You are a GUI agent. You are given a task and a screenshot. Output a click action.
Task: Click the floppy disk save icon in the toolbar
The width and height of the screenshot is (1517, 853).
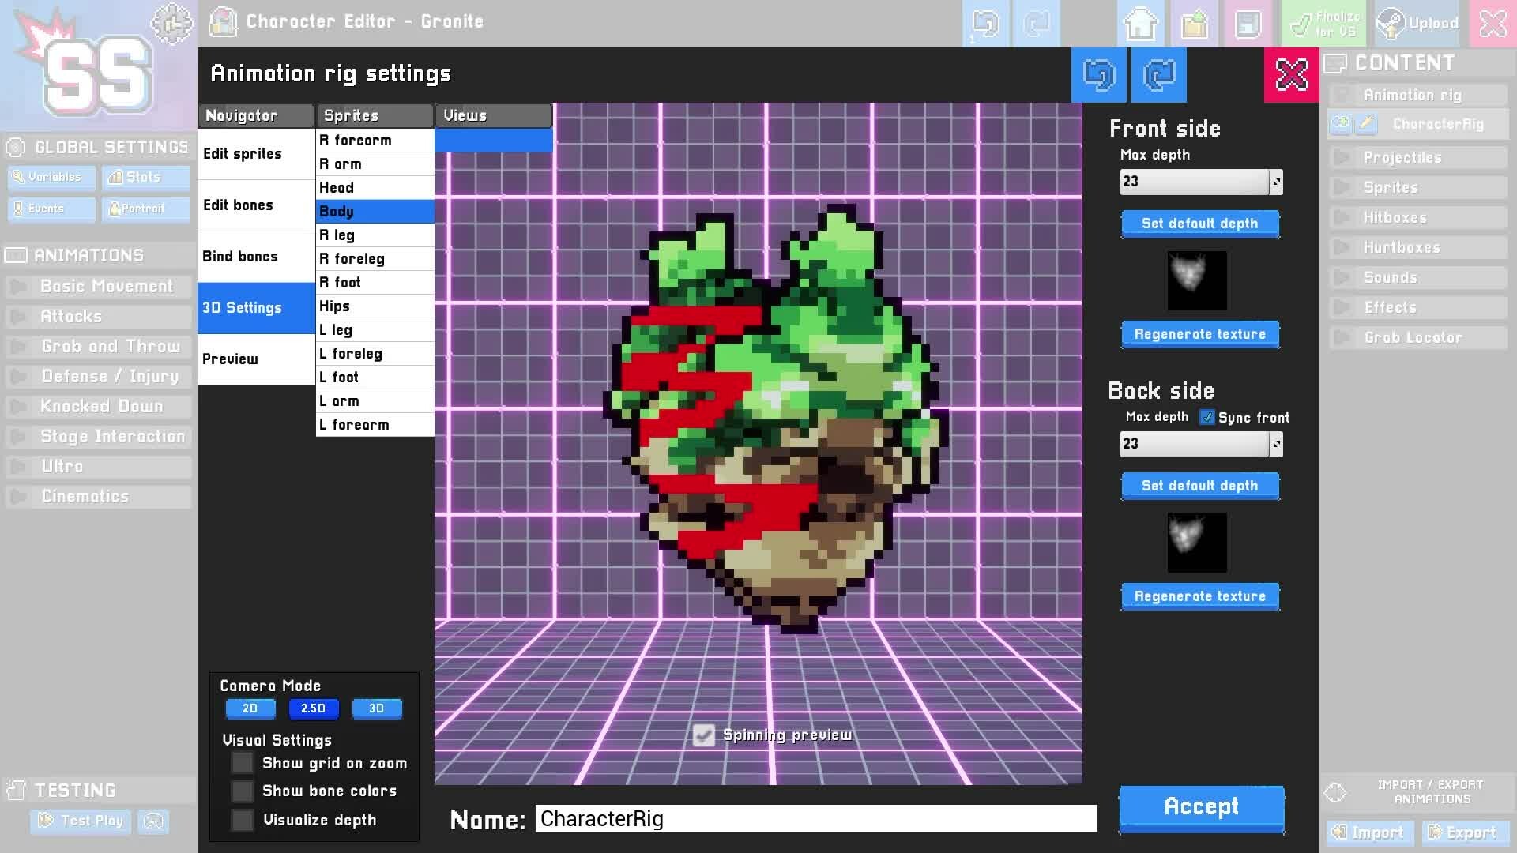(1248, 24)
